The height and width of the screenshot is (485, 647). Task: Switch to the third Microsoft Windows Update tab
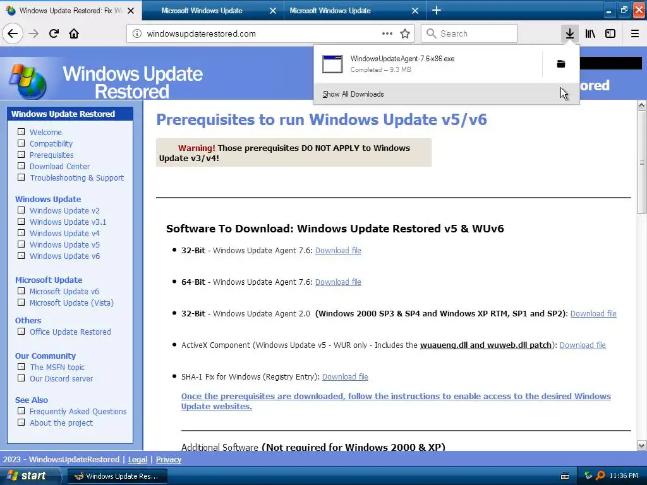(x=330, y=11)
